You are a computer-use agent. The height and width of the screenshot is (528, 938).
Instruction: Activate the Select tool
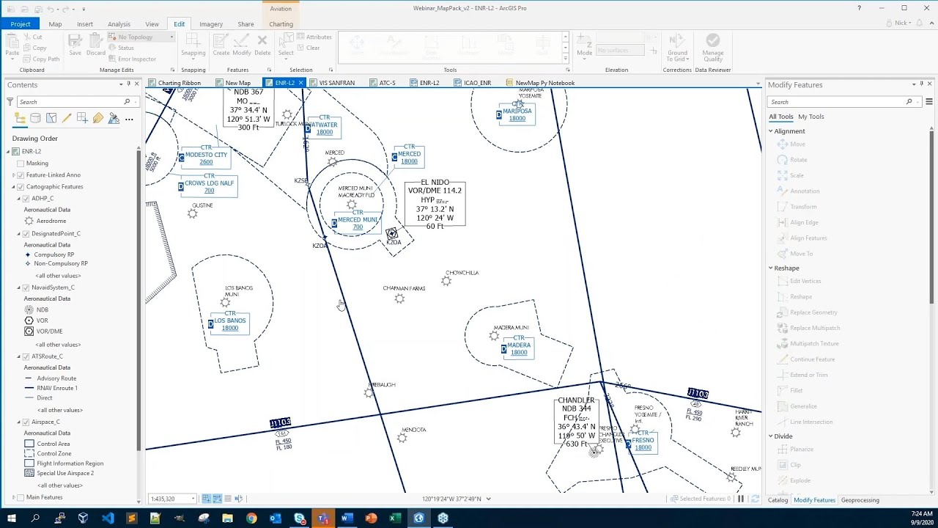(286, 44)
